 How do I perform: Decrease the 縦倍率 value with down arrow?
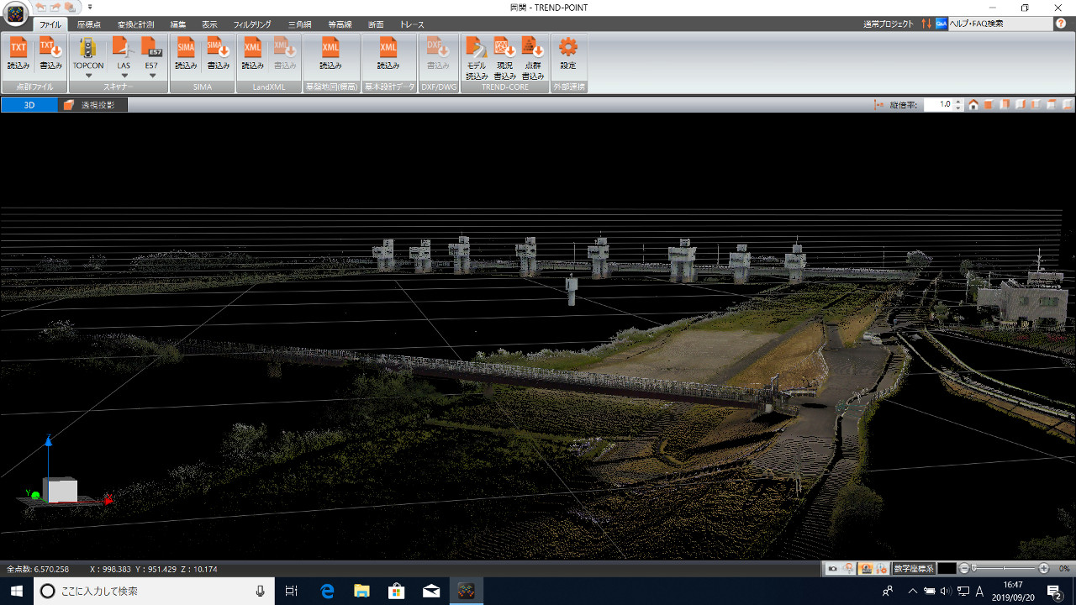[x=958, y=108]
